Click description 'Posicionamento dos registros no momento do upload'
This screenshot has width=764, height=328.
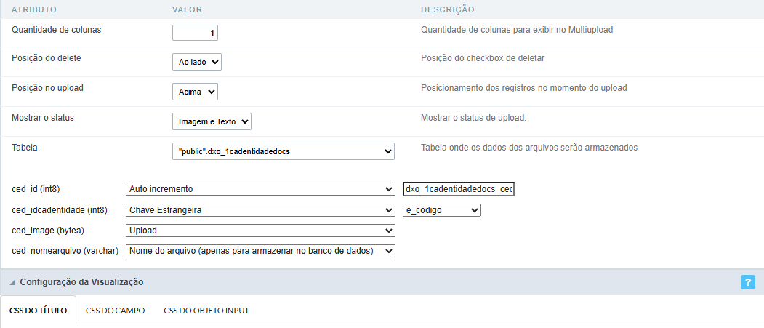(x=524, y=88)
